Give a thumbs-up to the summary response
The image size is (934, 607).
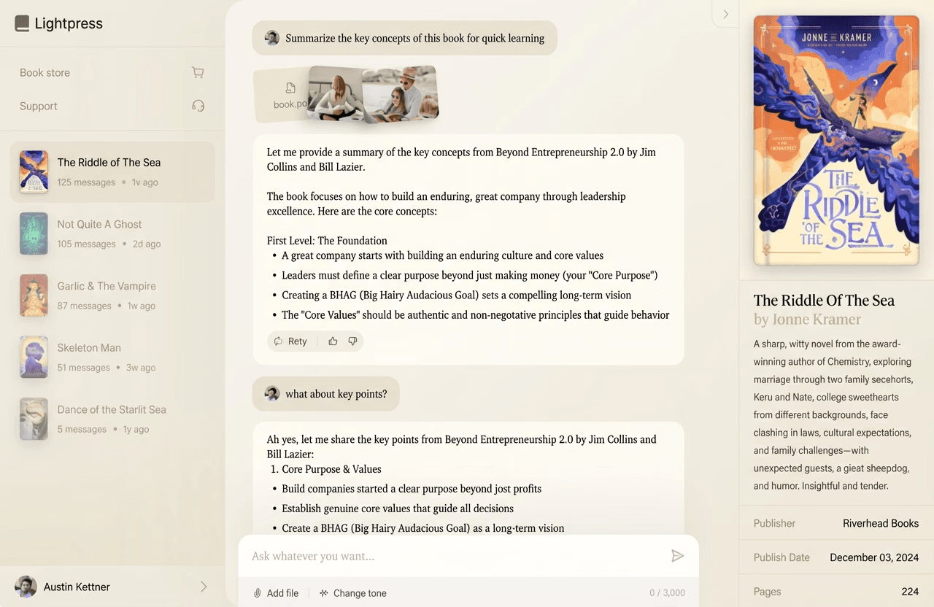coord(332,341)
